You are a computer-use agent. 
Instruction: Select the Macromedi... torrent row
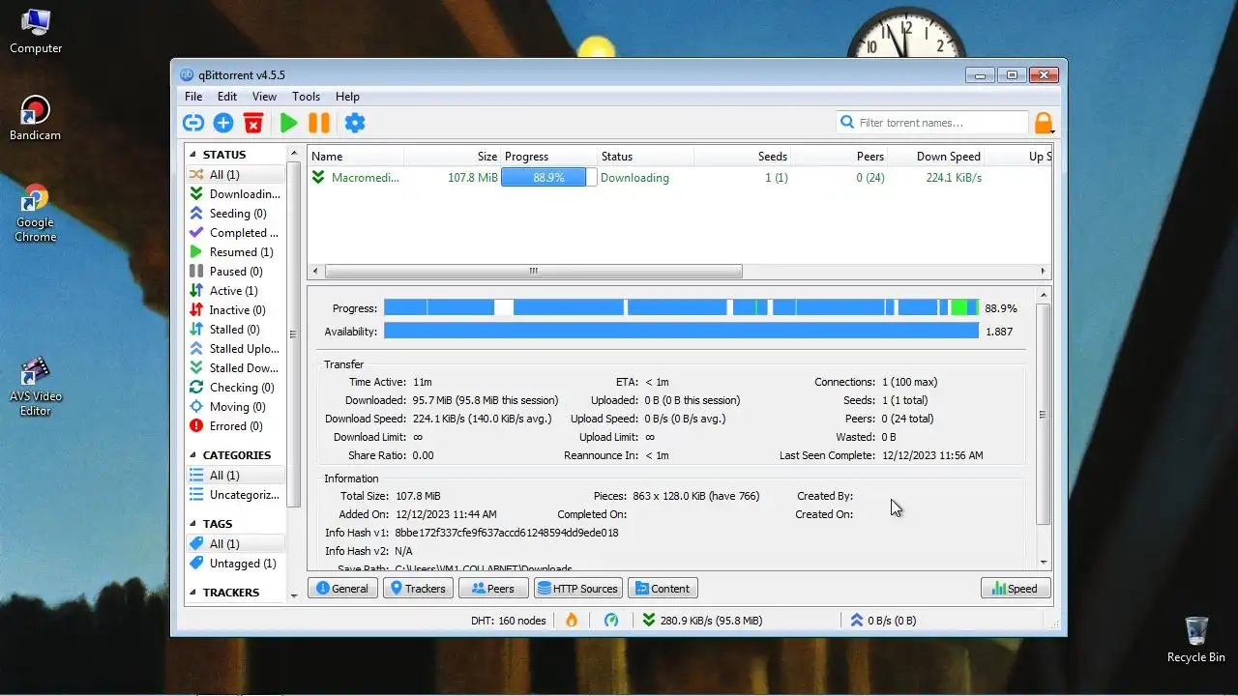click(x=679, y=178)
